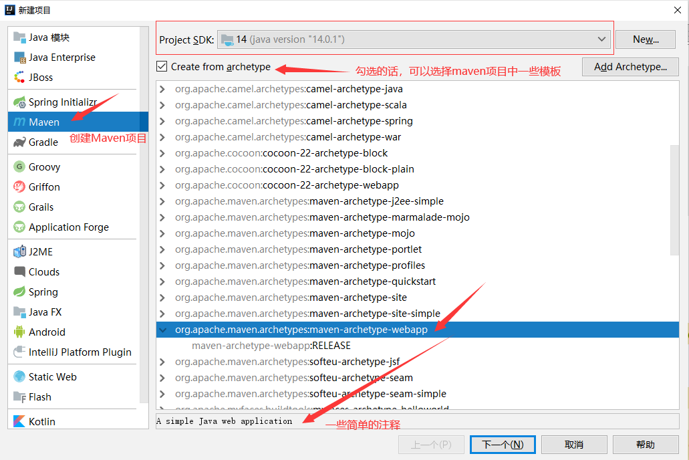
Task: Click the Groovy green G icon
Action: 19,166
